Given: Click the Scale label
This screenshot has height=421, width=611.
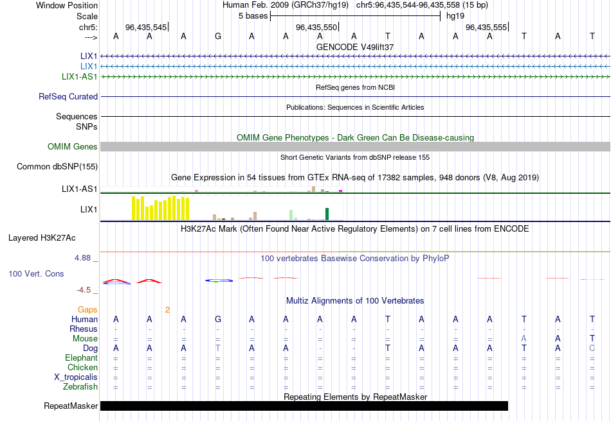Looking at the screenshot, I should 87,16.
